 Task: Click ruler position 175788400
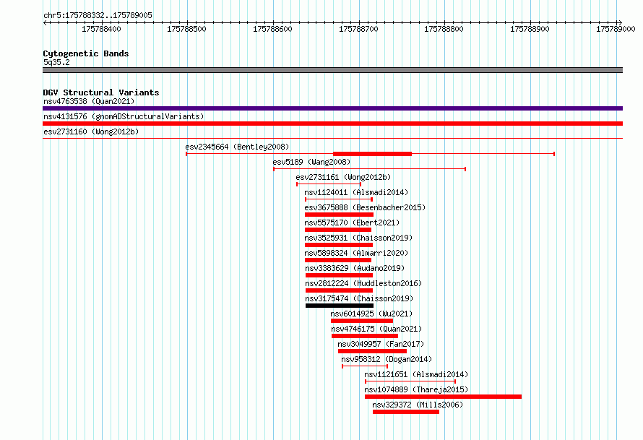click(101, 29)
